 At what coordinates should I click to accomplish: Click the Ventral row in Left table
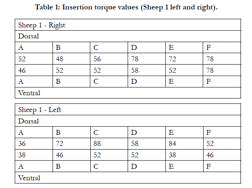128,178
